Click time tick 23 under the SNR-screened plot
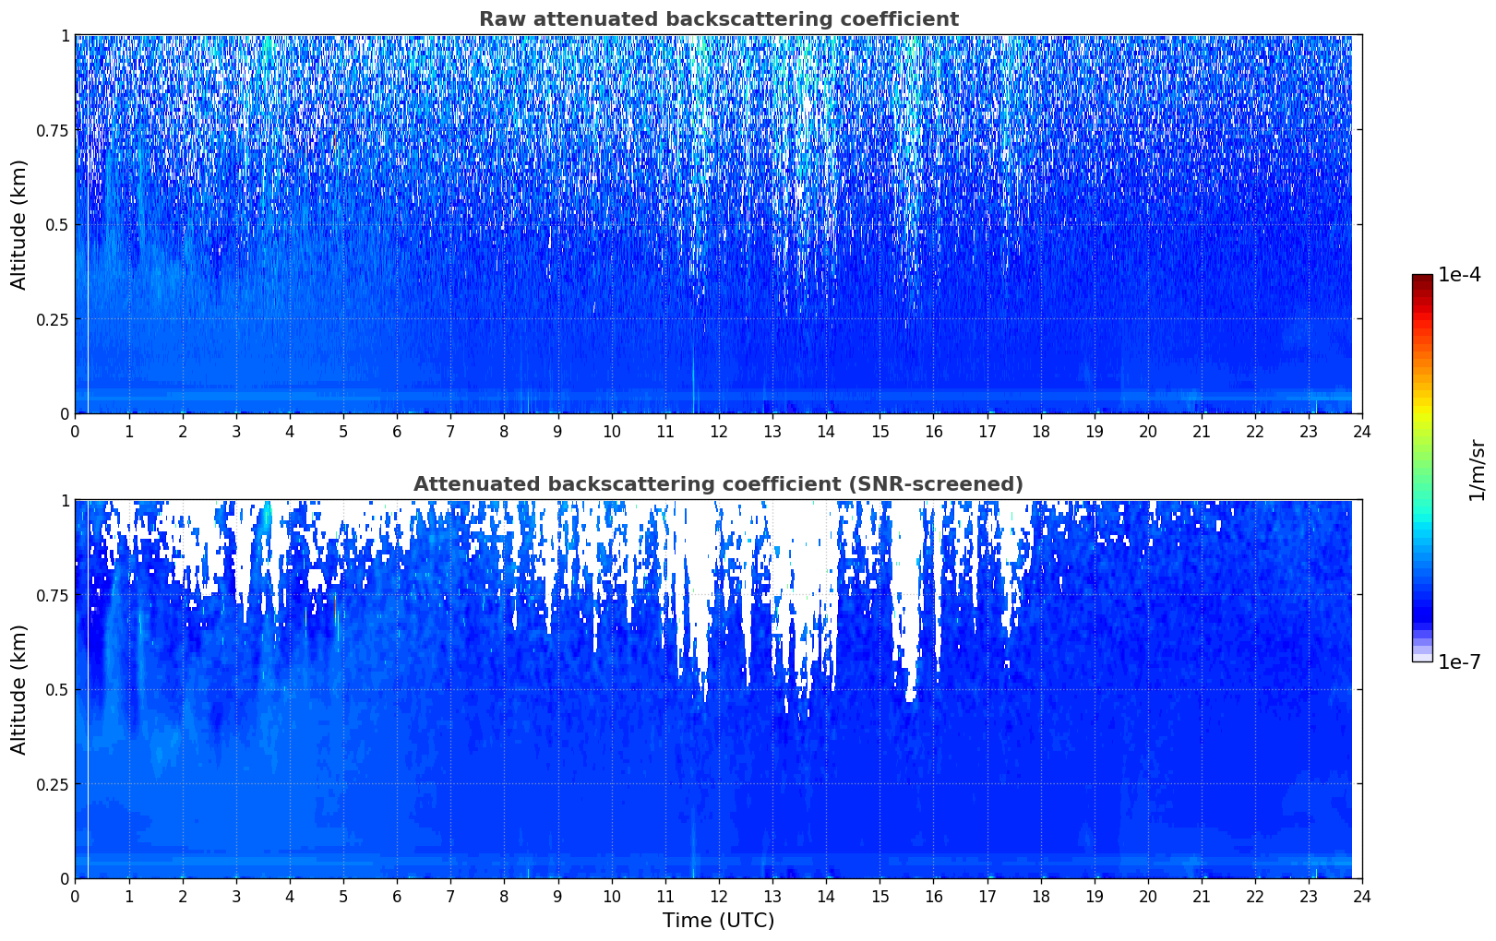1496x941 pixels. pos(1309,896)
